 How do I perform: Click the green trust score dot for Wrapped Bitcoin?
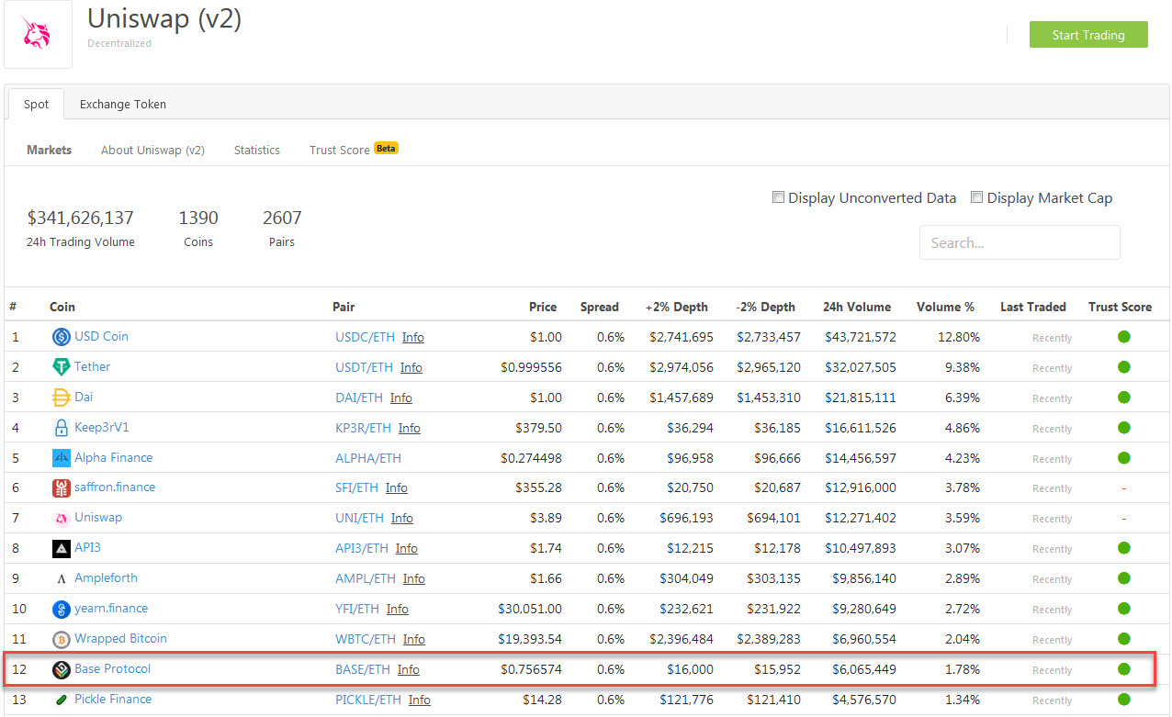coord(1123,639)
